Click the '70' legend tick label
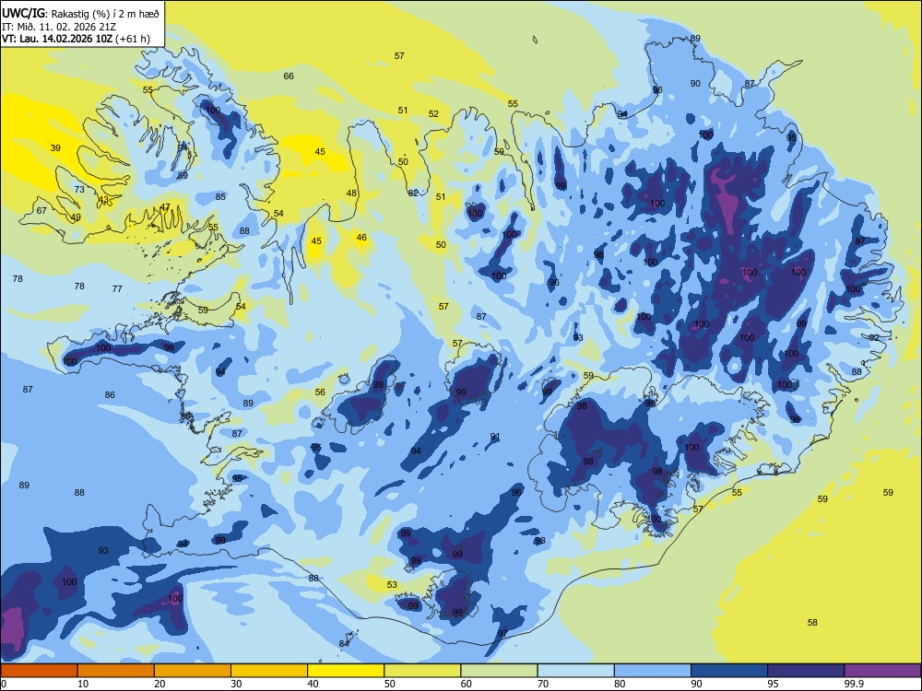 543,684
